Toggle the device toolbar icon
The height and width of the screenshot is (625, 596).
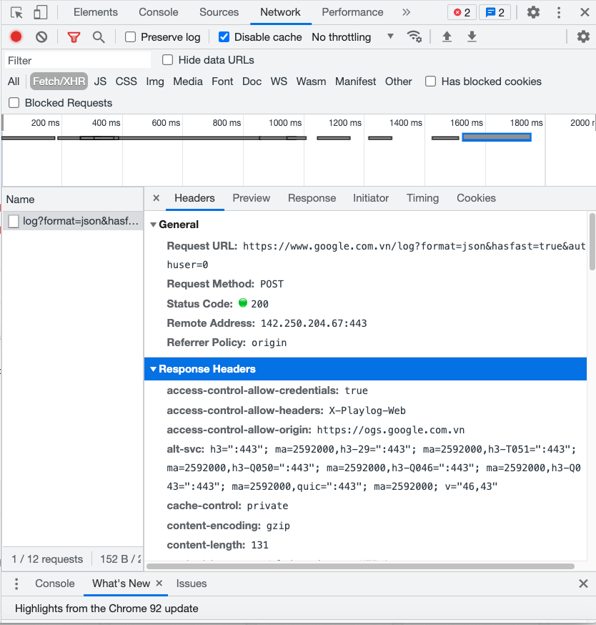pyautogui.click(x=40, y=12)
